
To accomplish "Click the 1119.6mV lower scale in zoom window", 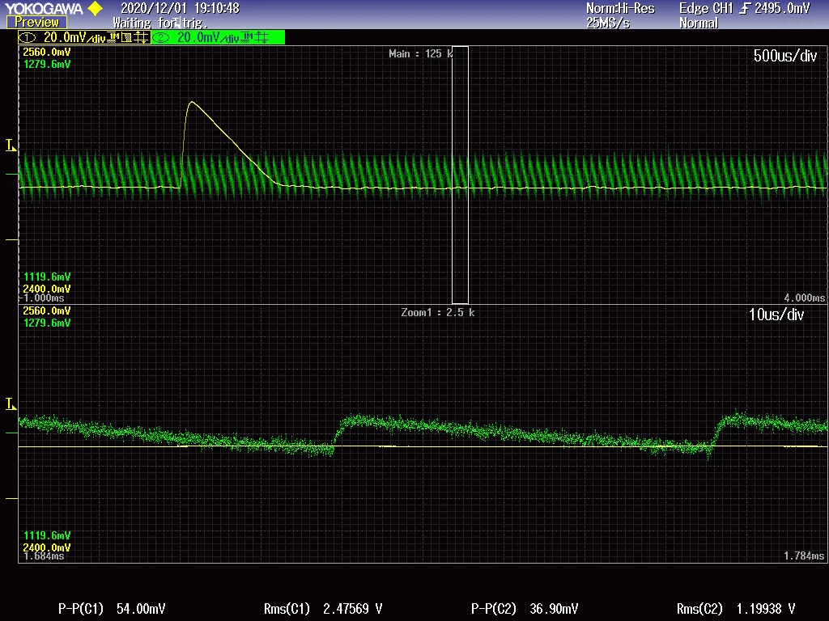I will (x=46, y=535).
